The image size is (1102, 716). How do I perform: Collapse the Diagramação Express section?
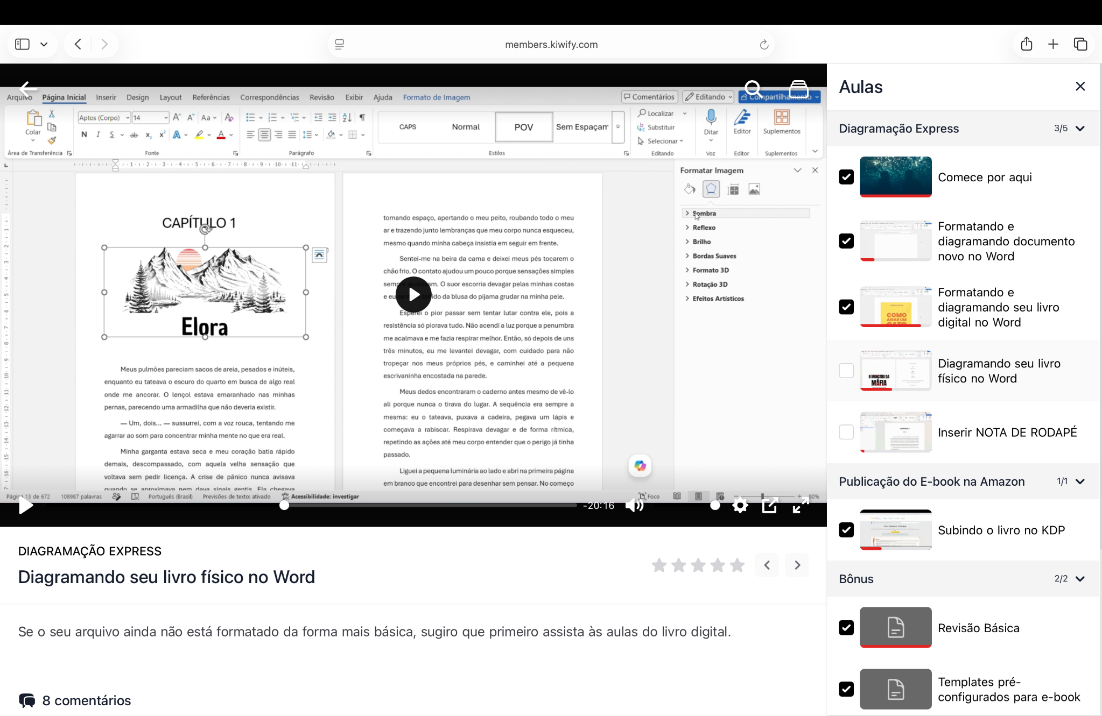1080,129
